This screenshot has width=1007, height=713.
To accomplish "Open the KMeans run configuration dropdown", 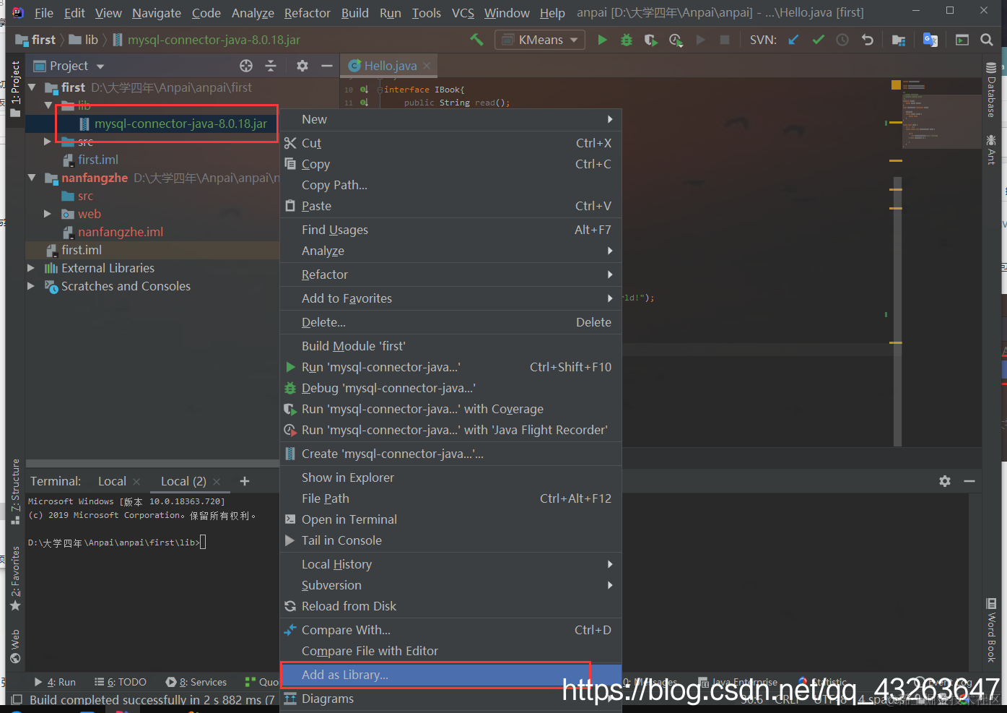I will (541, 40).
